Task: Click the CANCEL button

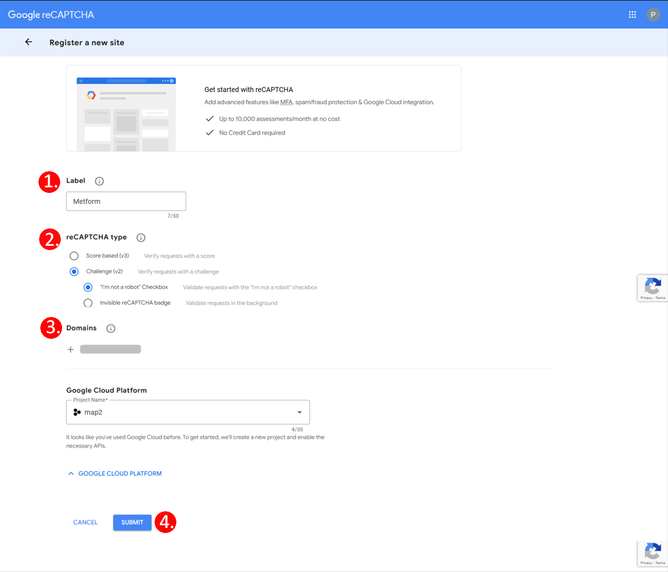Action: (85, 522)
